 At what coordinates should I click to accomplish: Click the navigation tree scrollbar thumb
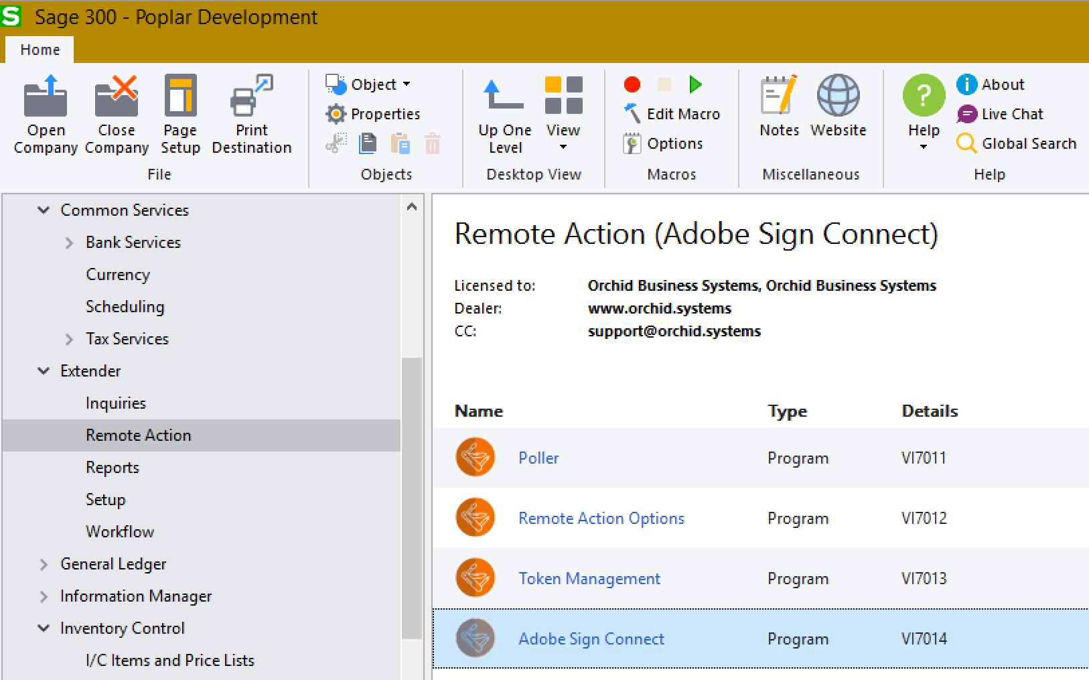412,498
